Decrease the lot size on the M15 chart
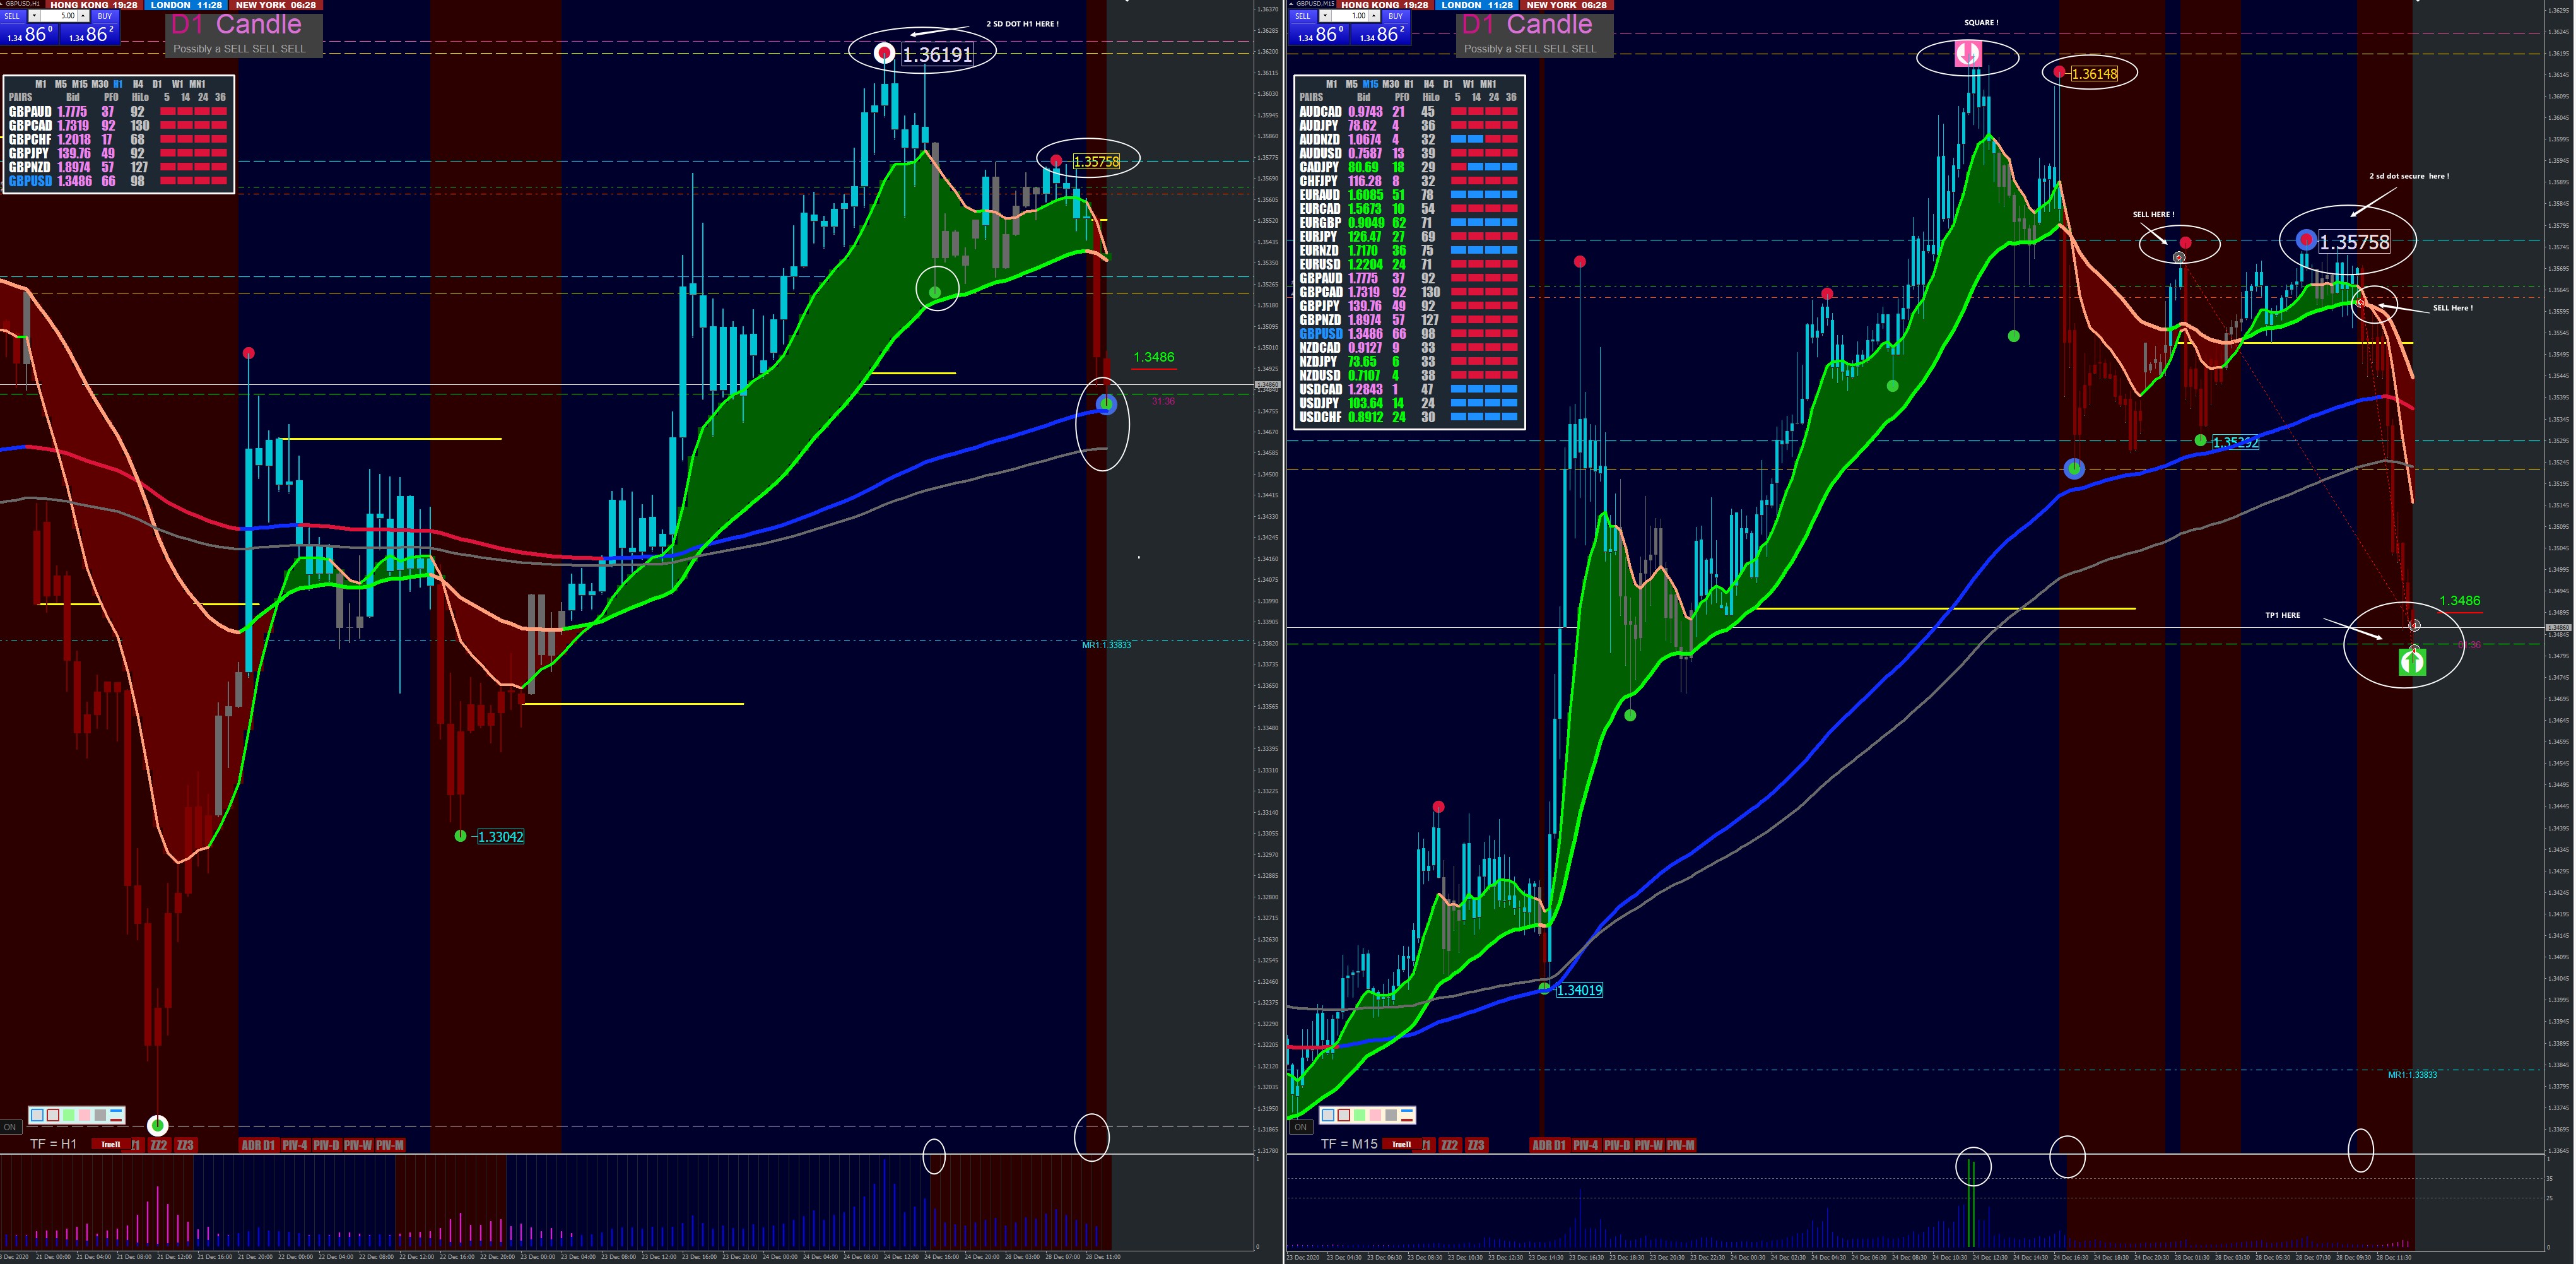Image resolution: width=2576 pixels, height=1264 pixels. [1325, 16]
